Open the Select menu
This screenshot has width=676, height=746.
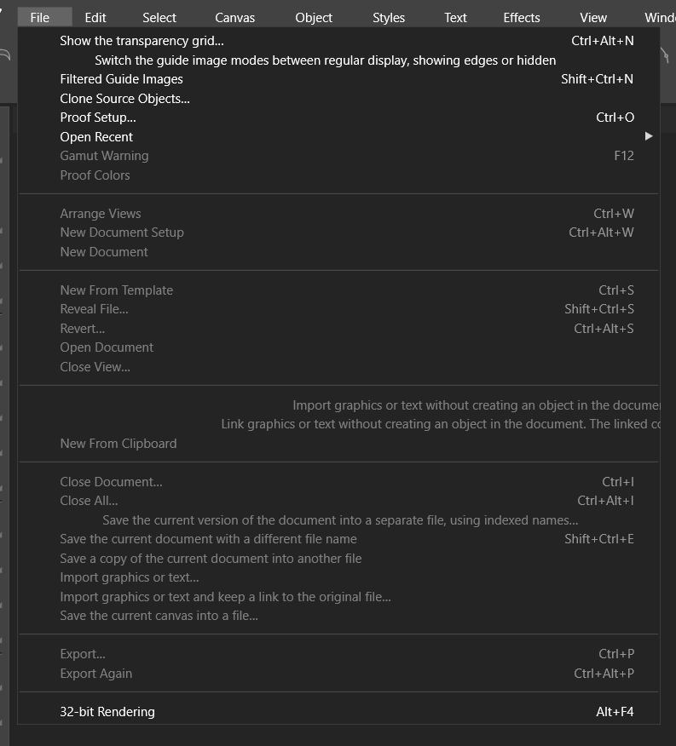tap(159, 17)
